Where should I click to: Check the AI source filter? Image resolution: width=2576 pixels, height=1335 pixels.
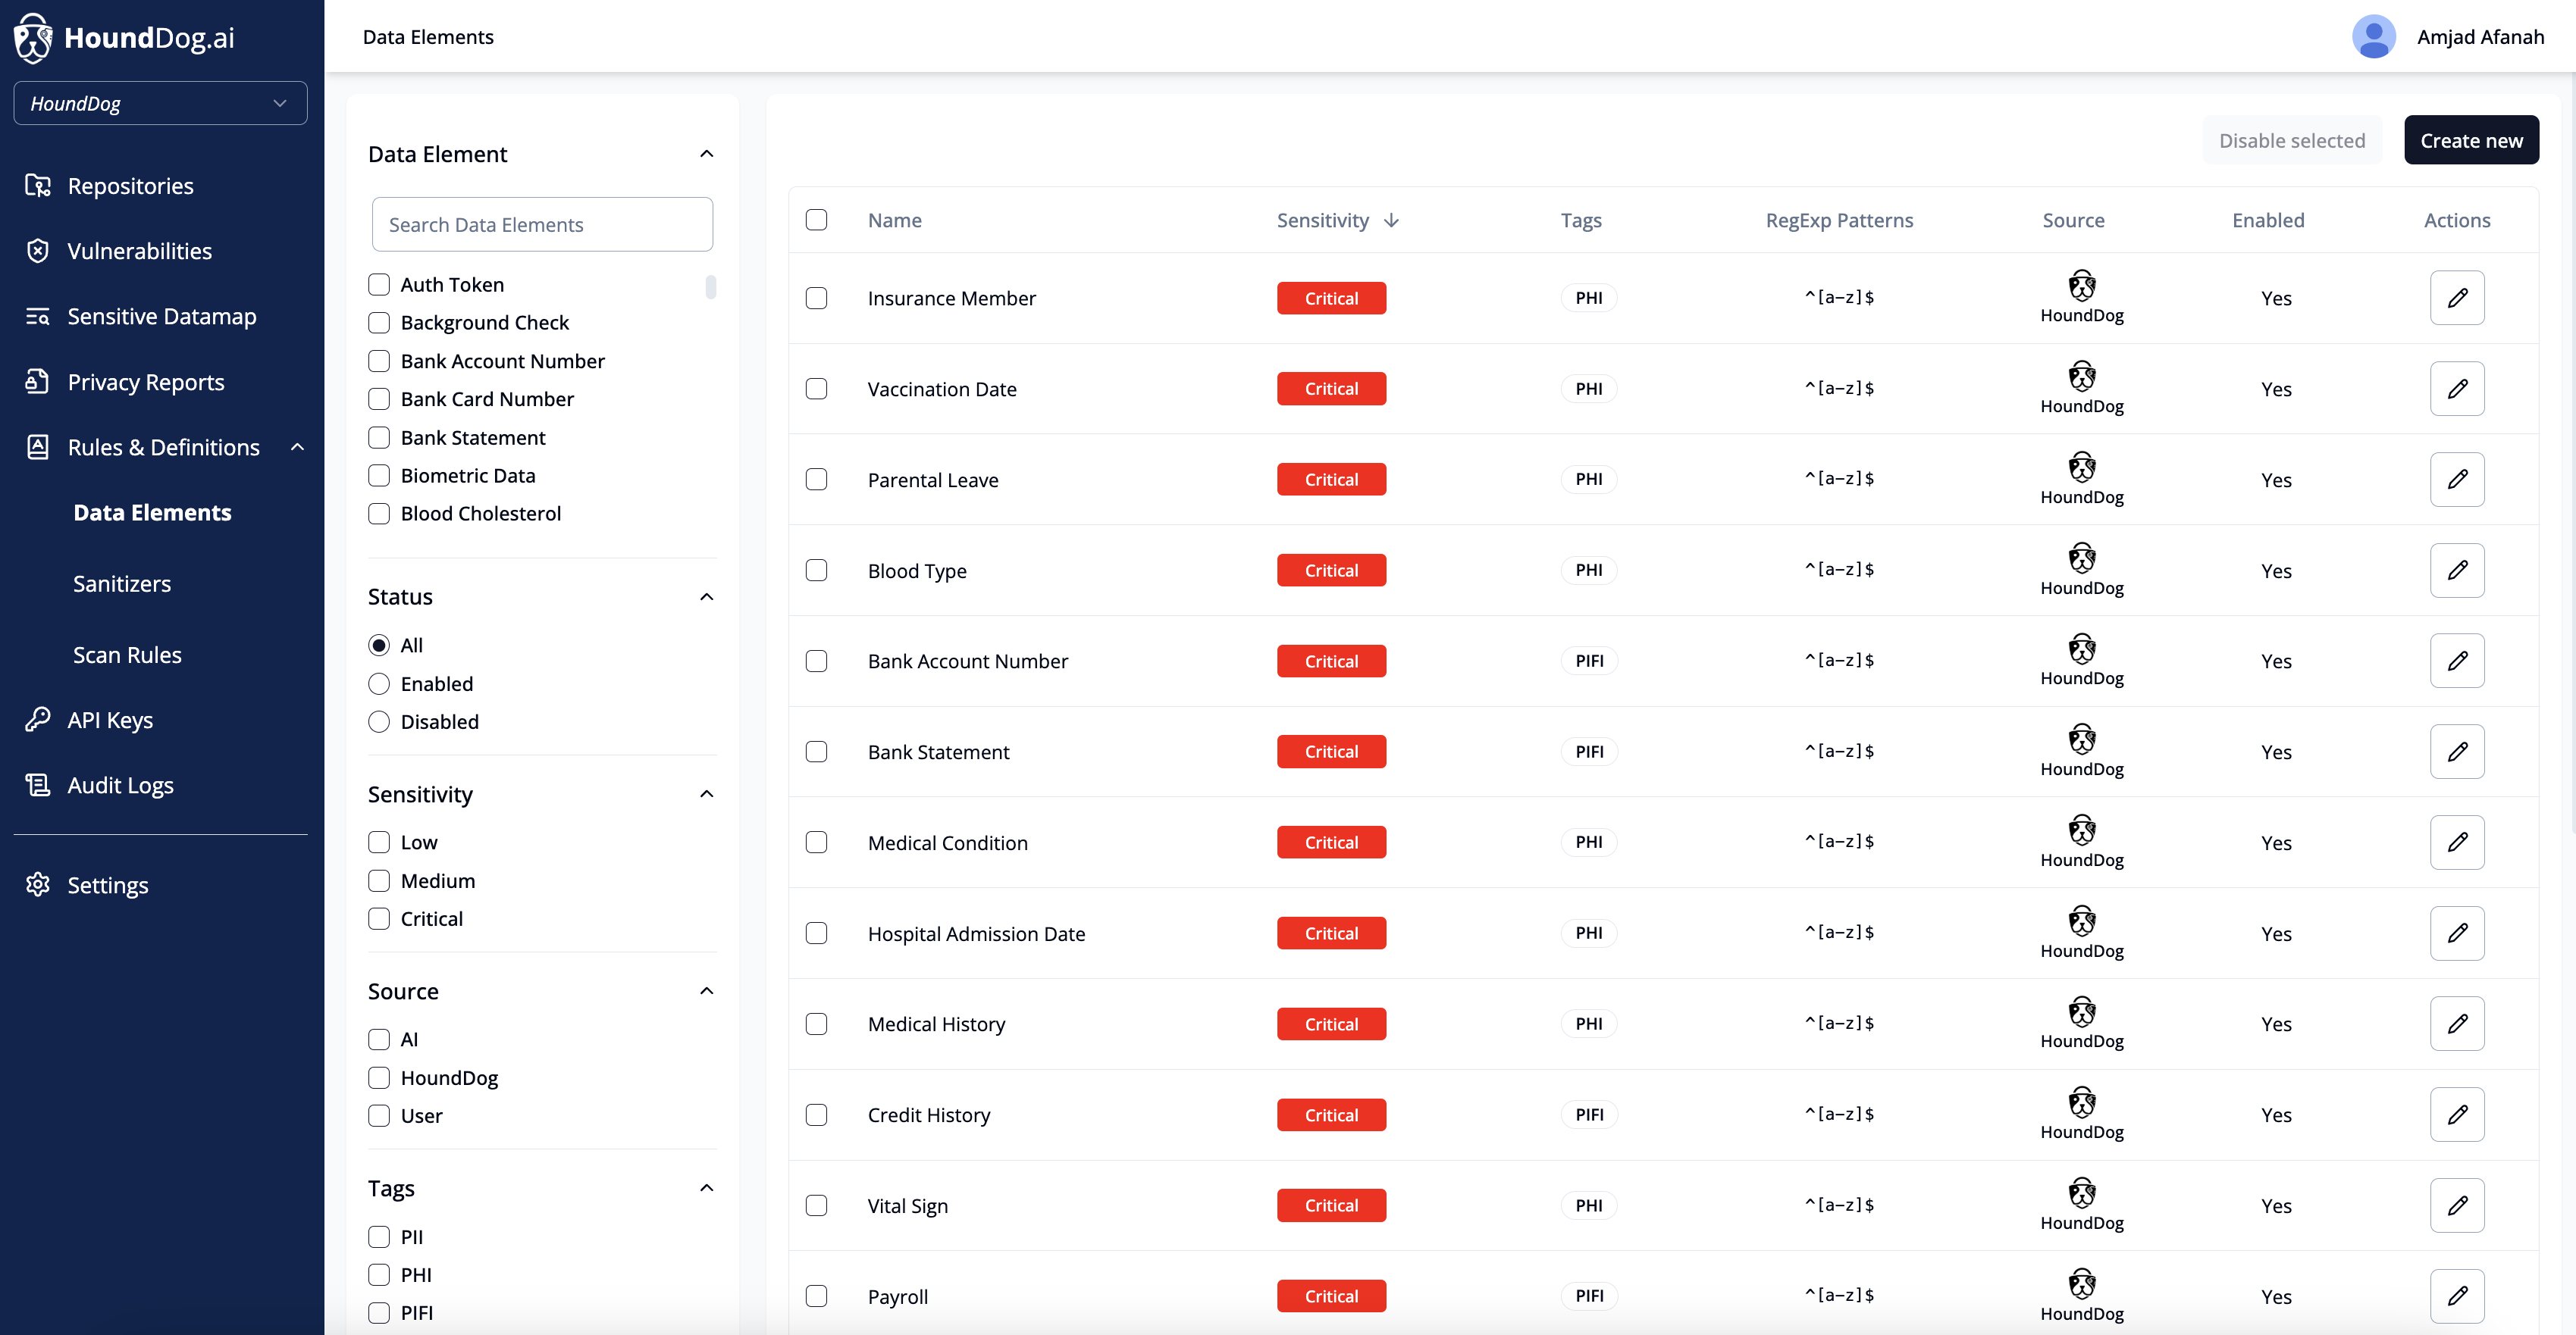[x=379, y=1040]
